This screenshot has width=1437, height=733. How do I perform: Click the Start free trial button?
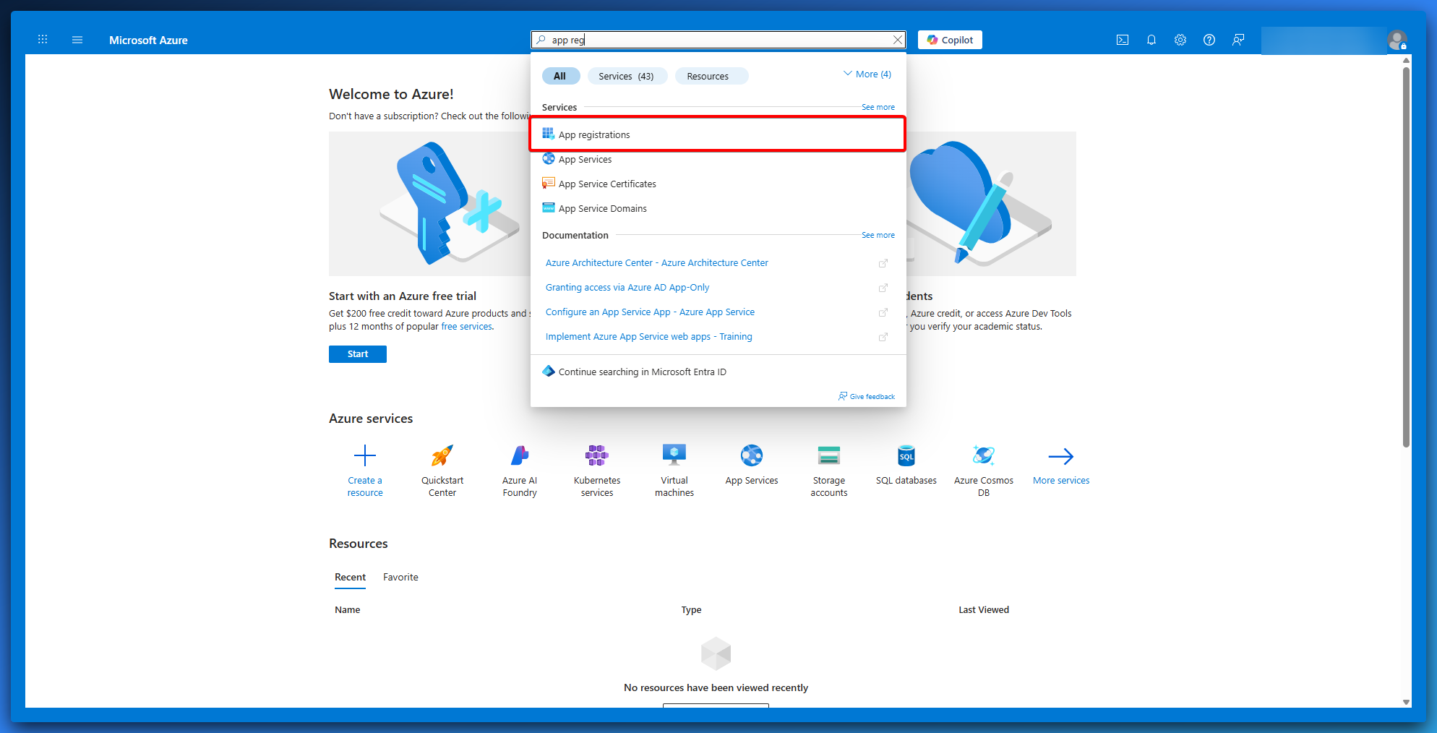(x=358, y=354)
